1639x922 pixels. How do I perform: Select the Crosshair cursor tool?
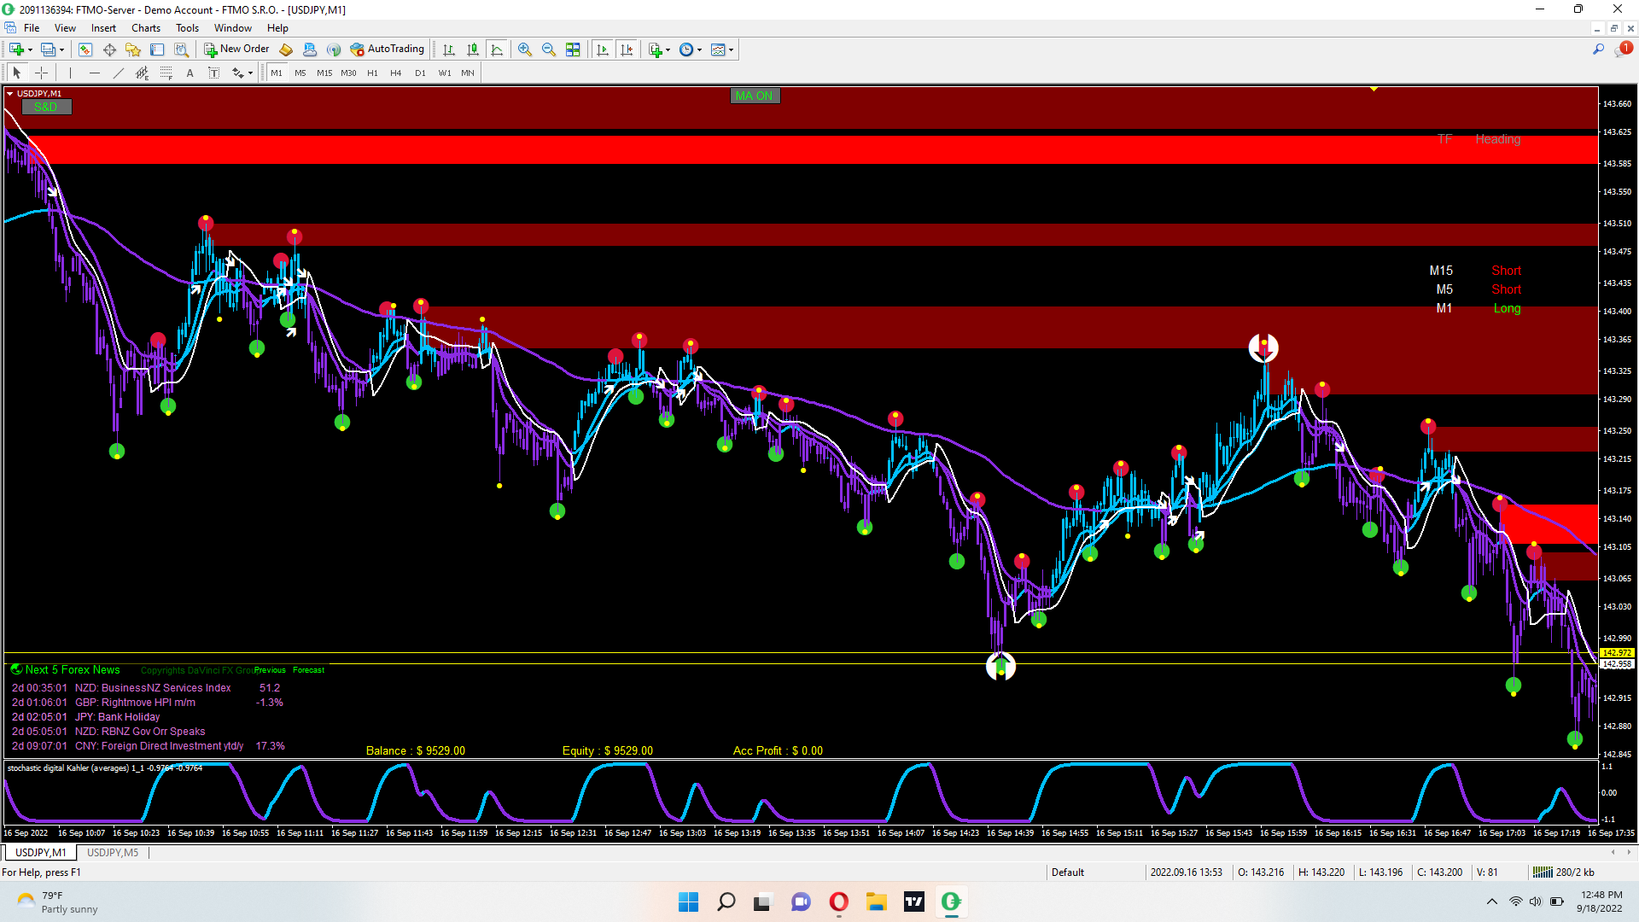41,73
